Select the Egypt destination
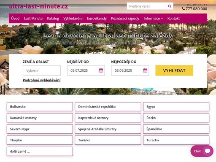The image size is (216, 162). point(176,107)
